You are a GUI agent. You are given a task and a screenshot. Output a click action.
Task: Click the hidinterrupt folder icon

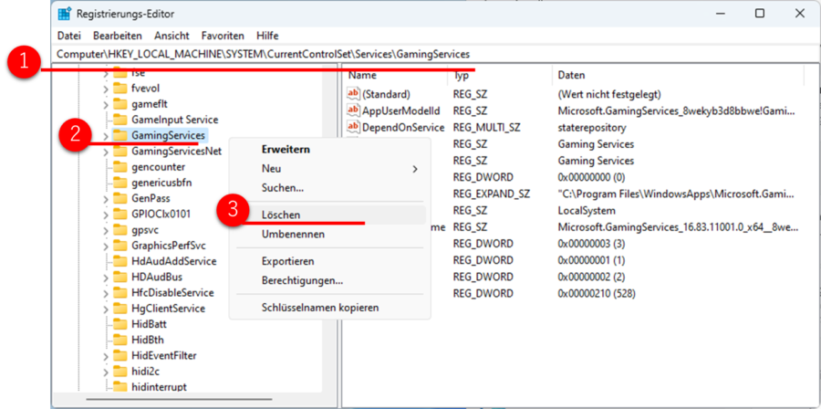coord(120,387)
